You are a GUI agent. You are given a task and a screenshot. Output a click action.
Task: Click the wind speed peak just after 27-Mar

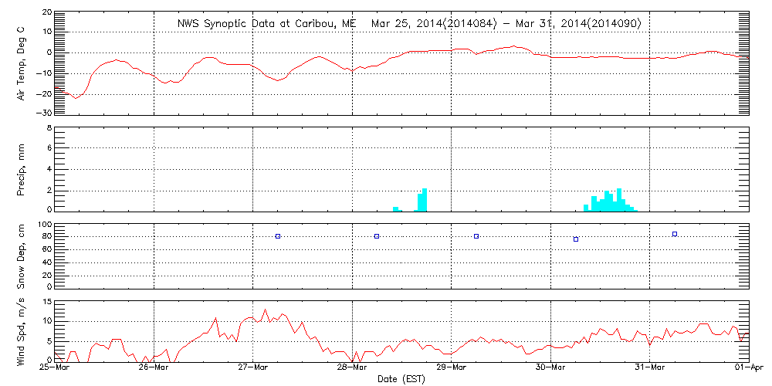point(266,310)
